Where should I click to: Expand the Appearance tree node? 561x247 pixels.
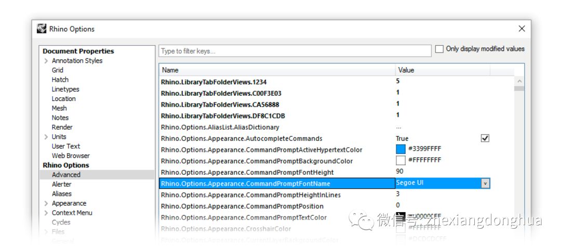(x=46, y=203)
